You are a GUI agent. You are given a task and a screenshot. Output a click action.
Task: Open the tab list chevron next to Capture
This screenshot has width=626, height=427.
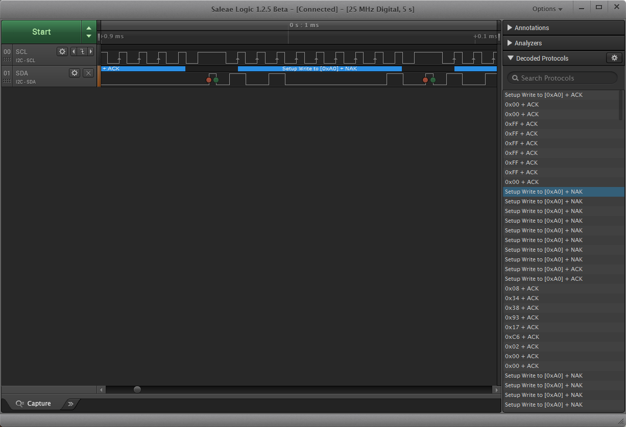(x=70, y=404)
